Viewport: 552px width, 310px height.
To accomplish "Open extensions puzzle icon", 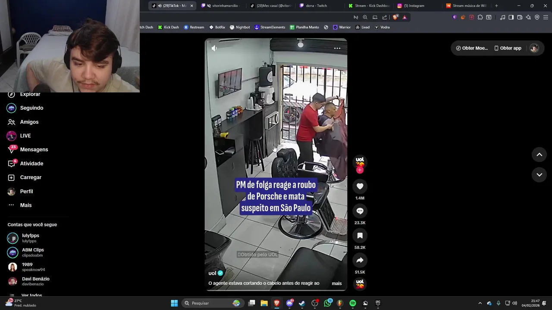I will [x=480, y=17].
